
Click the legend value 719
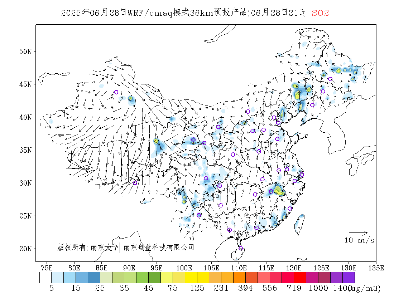[x=294, y=288]
